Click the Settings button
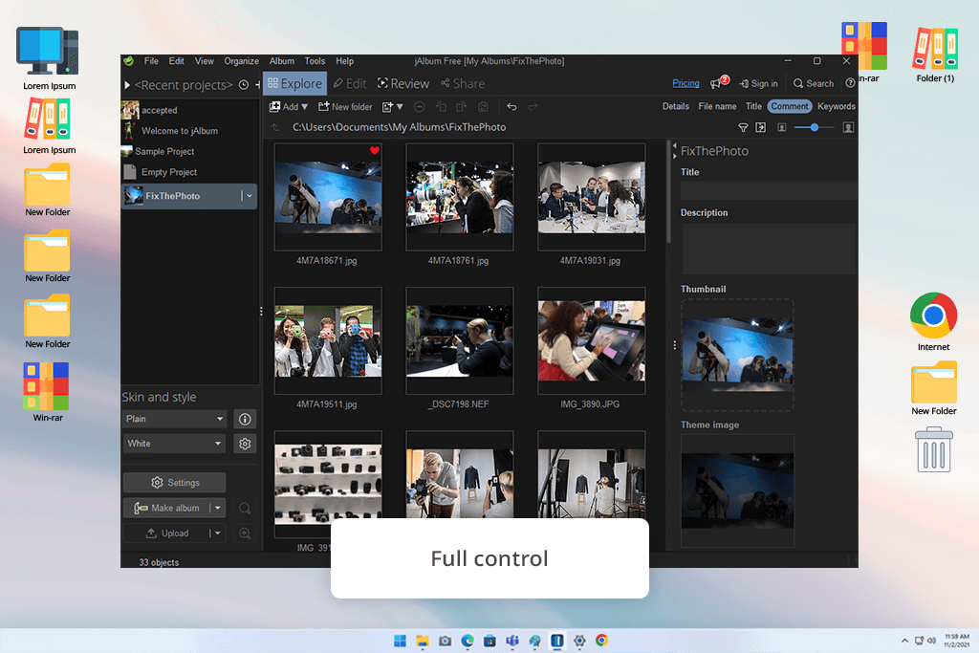979x653 pixels. tap(174, 483)
